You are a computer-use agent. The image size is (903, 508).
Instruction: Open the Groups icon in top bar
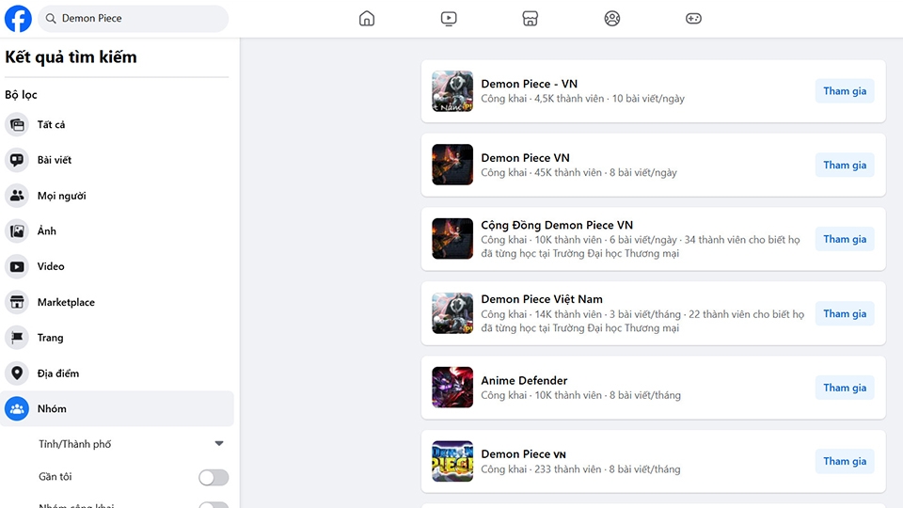pyautogui.click(x=612, y=19)
